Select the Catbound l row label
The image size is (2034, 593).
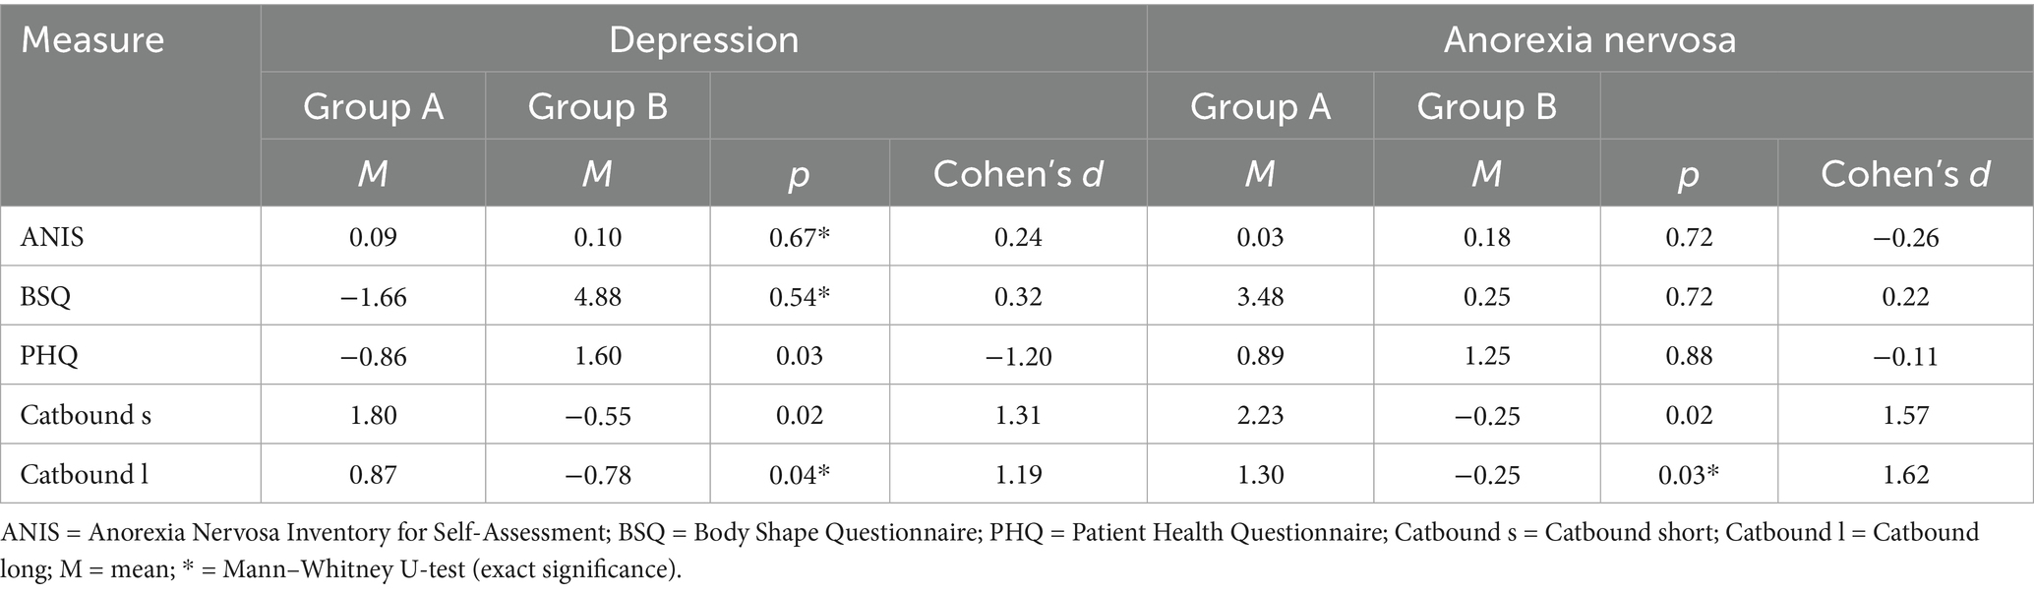85,475
